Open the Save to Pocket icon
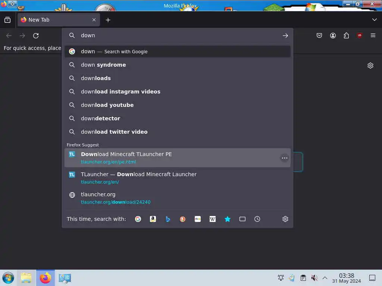382x286 pixels. click(x=319, y=35)
